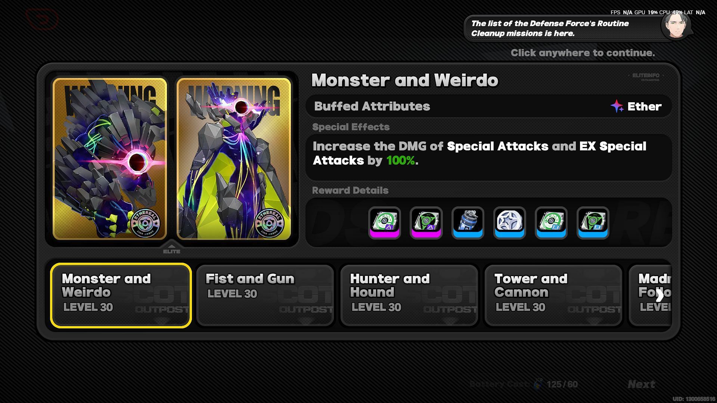Click the character avatar in dialogue bubble
The width and height of the screenshot is (717, 403).
(676, 25)
